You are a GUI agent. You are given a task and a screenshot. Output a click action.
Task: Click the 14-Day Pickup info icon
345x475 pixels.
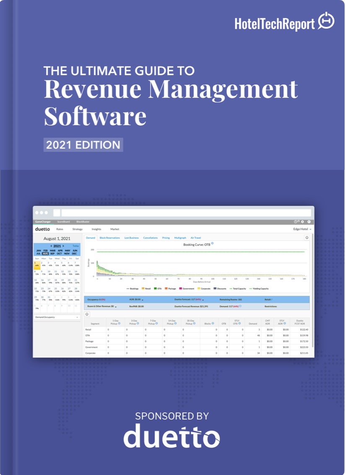pyautogui.click(x=176, y=323)
